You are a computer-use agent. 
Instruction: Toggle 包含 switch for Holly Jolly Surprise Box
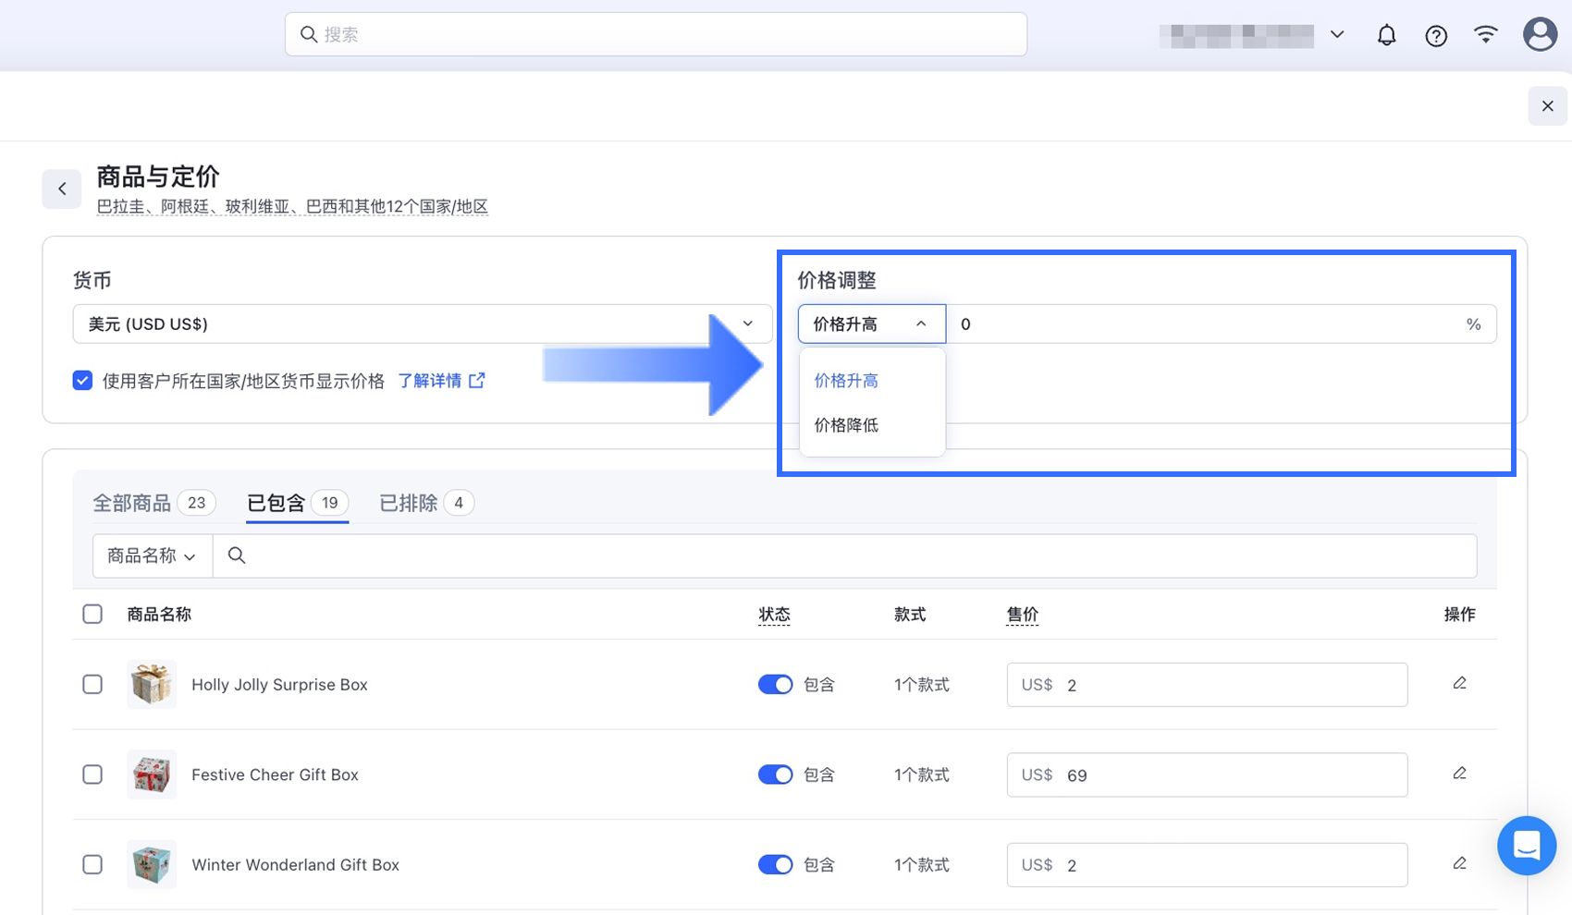775,684
